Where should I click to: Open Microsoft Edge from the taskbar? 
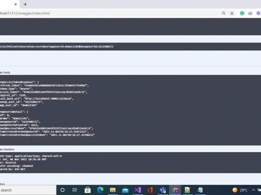(x=100, y=190)
